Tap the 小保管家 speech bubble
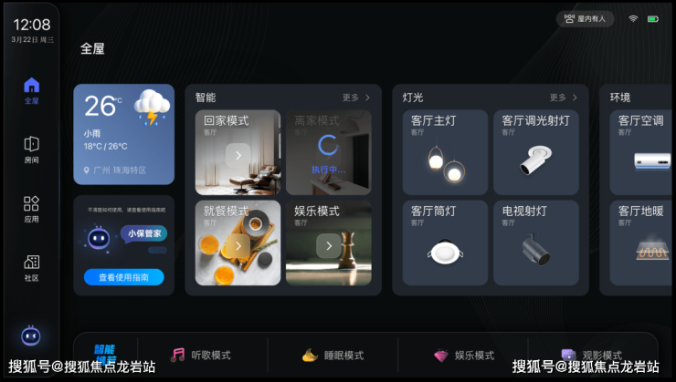The image size is (676, 382). 144,233
